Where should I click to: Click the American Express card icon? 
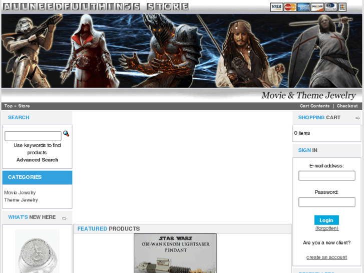[303, 7]
